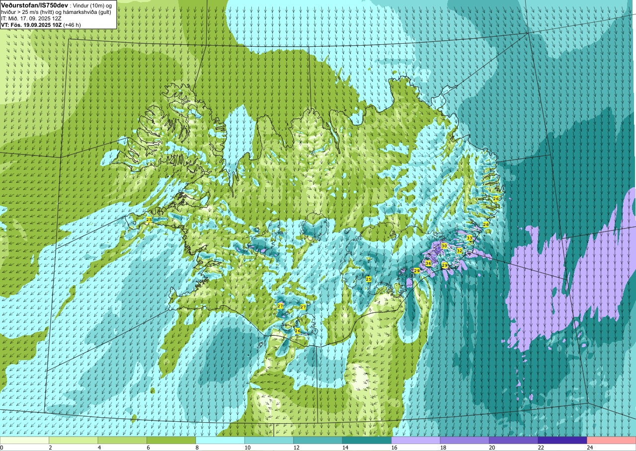Click the yellow gust label 36
Viewport: 636px width, 451px height.
coord(428,263)
